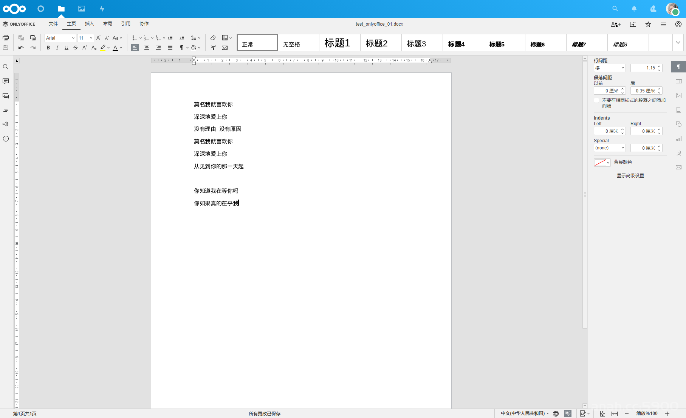Clear style with the eraser icon
Image resolution: width=686 pixels, height=418 pixels.
[213, 38]
